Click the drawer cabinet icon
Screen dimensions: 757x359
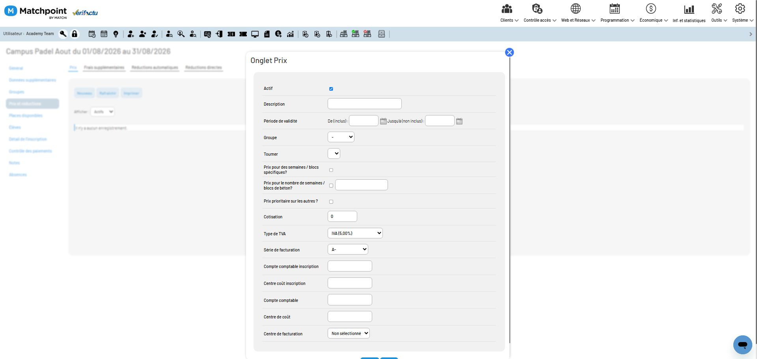coord(381,34)
